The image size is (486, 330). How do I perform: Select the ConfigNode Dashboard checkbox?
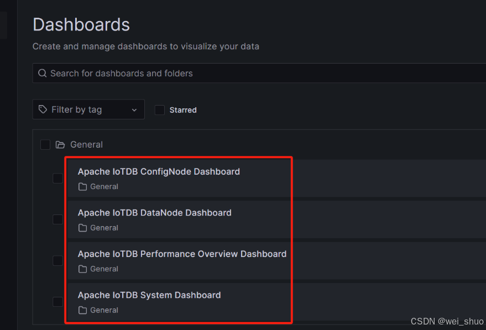[58, 179]
